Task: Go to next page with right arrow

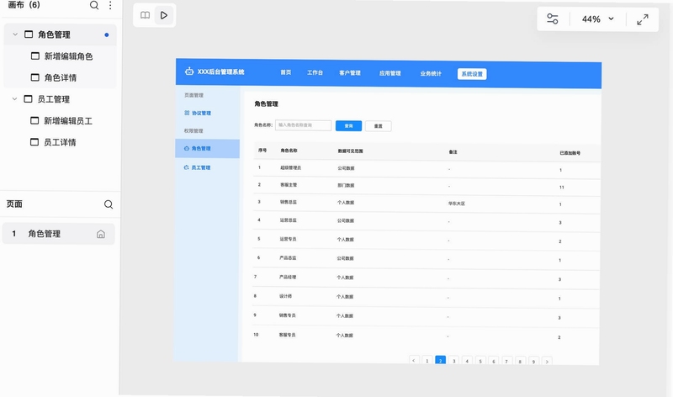Action: click(547, 362)
